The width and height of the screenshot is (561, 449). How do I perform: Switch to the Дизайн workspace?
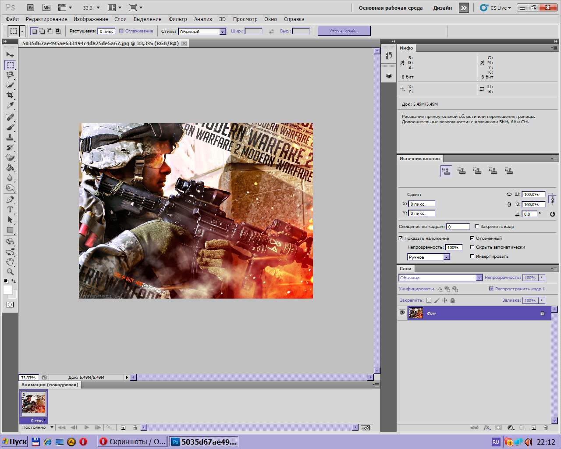pos(442,8)
